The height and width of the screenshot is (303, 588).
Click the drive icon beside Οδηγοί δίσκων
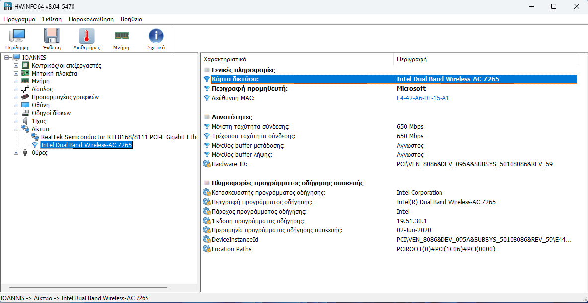point(25,113)
